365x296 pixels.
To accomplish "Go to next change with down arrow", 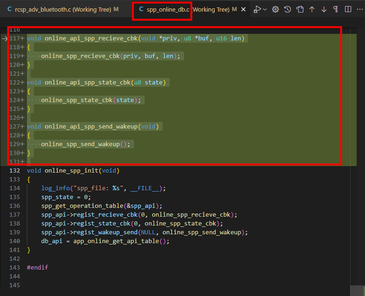I will coord(324,9).
